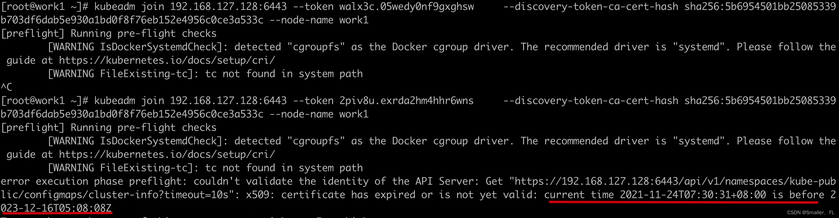Image resolution: width=839 pixels, height=218 pixels.
Task: Click the token walx3c.05wedy0nf9gxghsw text
Action: [x=406, y=6]
